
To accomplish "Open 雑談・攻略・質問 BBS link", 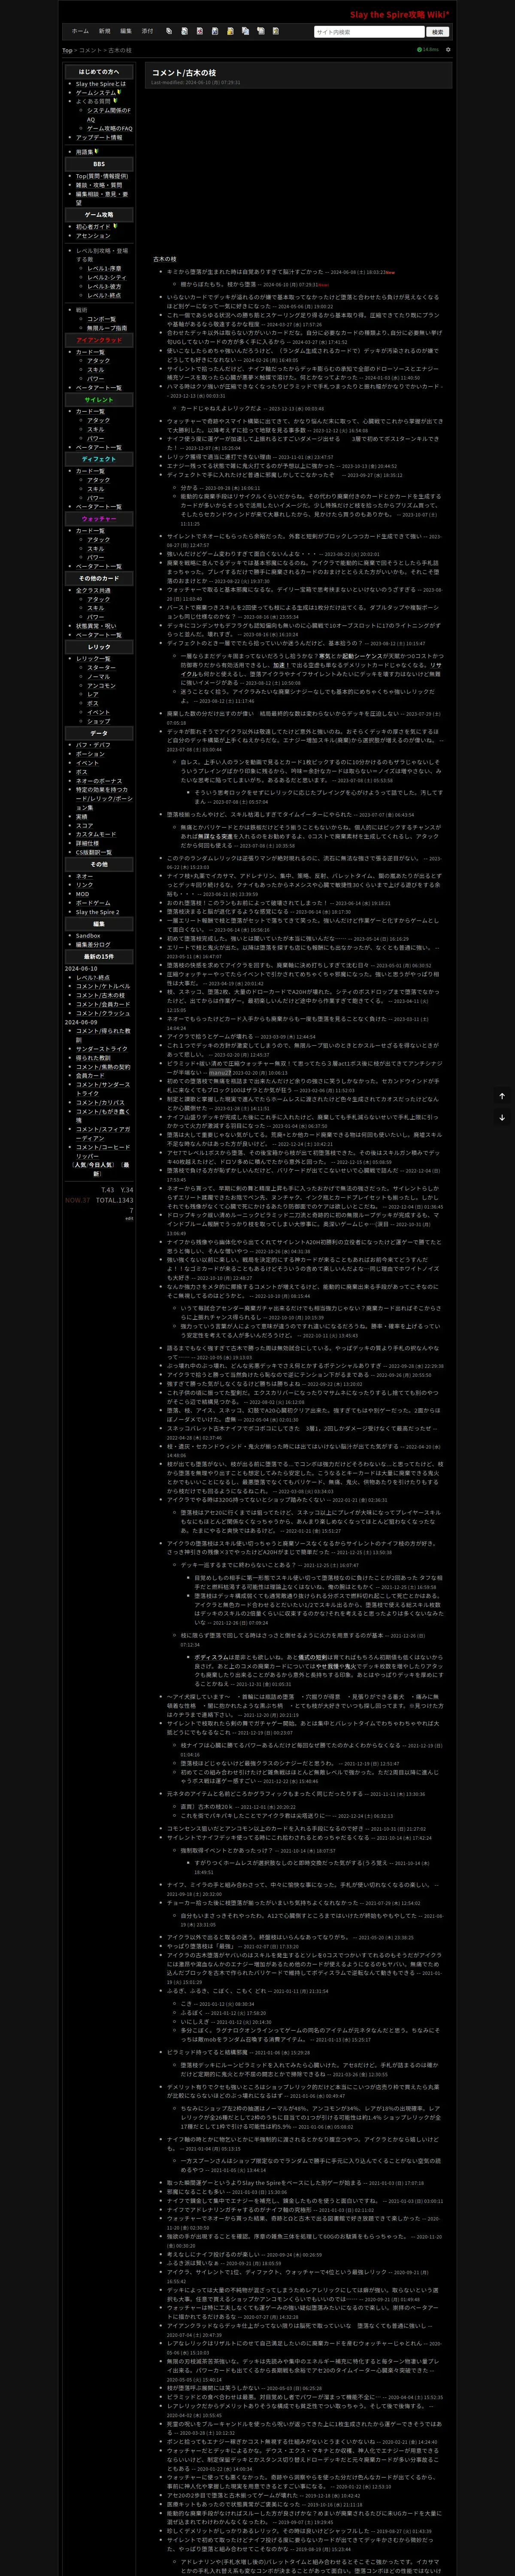I will [x=99, y=185].
